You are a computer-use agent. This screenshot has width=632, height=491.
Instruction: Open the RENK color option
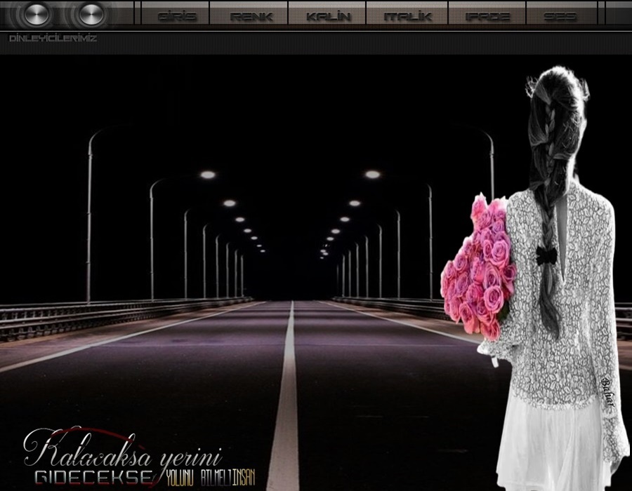pos(251,16)
